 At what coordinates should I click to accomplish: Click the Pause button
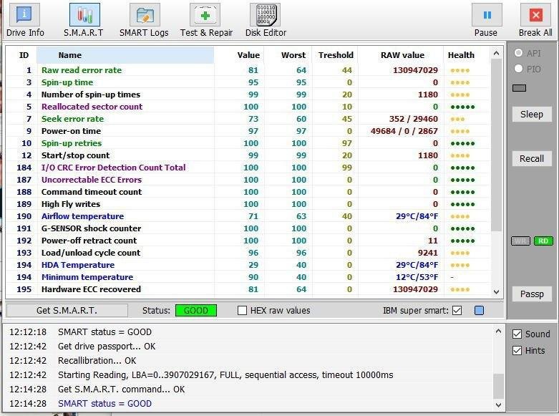(486, 20)
